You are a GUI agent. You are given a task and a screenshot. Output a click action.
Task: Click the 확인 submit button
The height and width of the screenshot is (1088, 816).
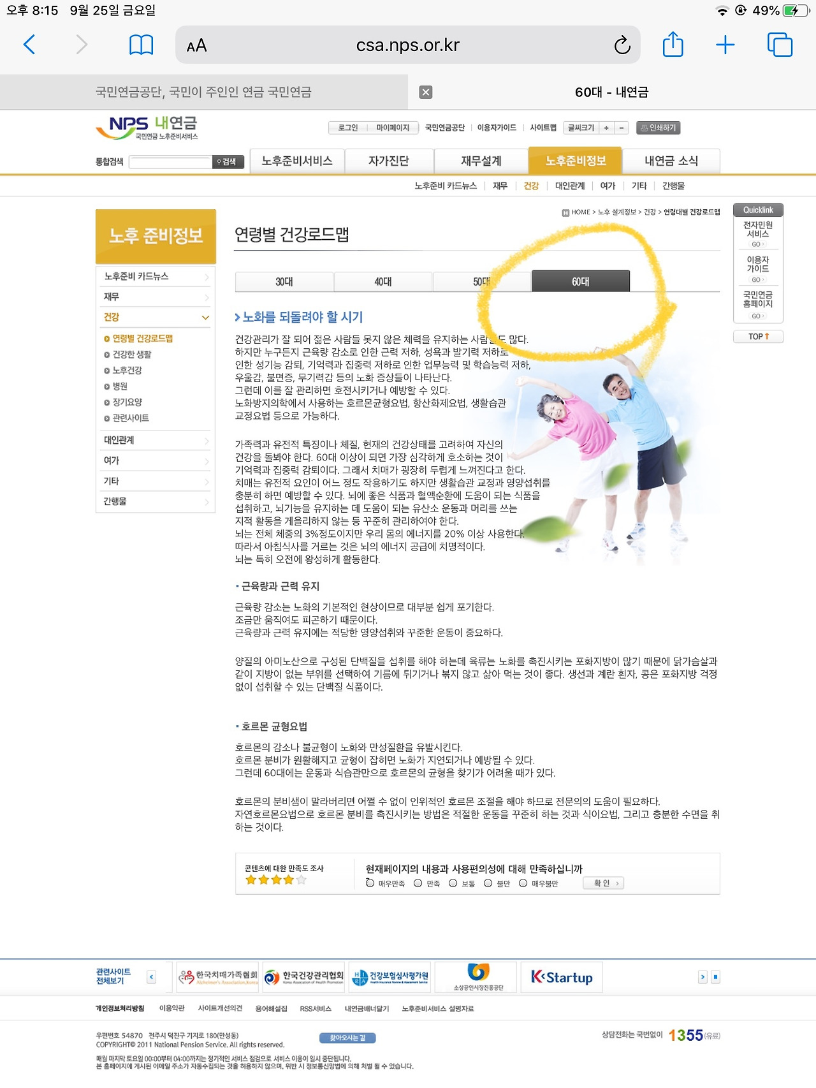click(603, 883)
